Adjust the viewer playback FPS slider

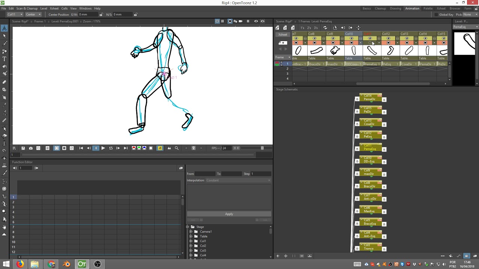tap(262, 148)
